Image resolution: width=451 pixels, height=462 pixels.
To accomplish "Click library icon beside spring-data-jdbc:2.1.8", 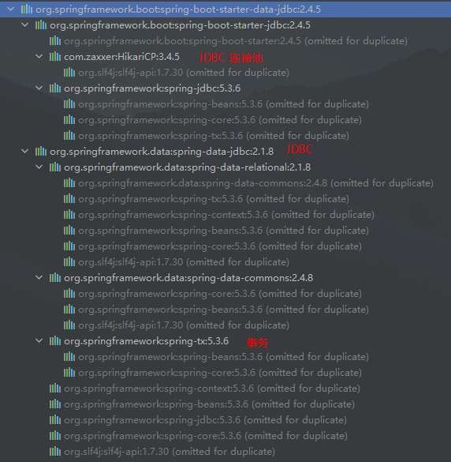I will click(41, 152).
